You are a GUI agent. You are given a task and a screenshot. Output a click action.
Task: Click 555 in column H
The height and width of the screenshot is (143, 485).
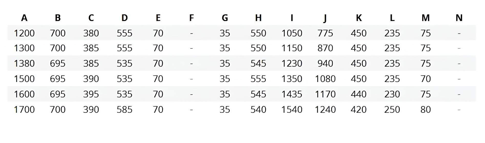258,79
